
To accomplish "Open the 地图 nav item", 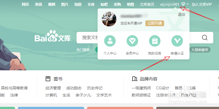I will (130, 4).
